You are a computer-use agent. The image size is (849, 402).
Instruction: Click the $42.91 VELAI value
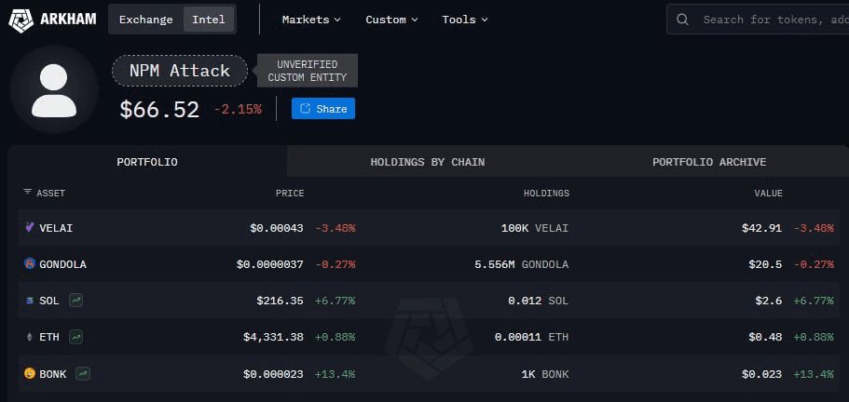(x=761, y=228)
